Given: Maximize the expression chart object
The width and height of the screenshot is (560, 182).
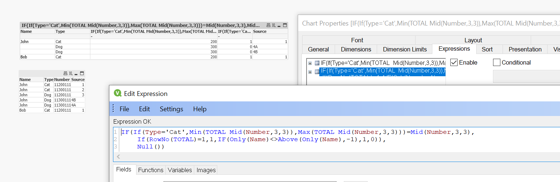Looking at the screenshot, I should [x=285, y=26].
